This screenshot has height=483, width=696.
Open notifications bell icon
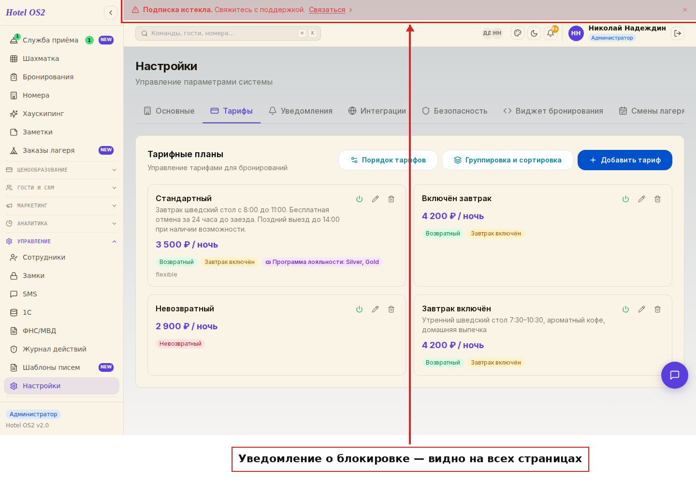point(551,33)
